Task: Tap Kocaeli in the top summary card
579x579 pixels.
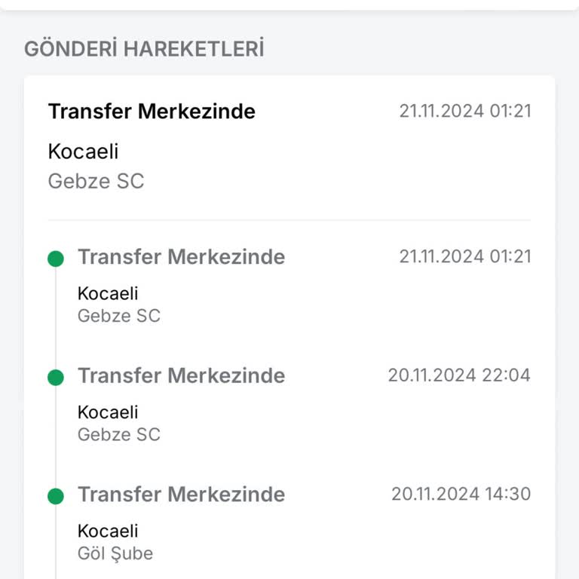Action: [x=83, y=152]
